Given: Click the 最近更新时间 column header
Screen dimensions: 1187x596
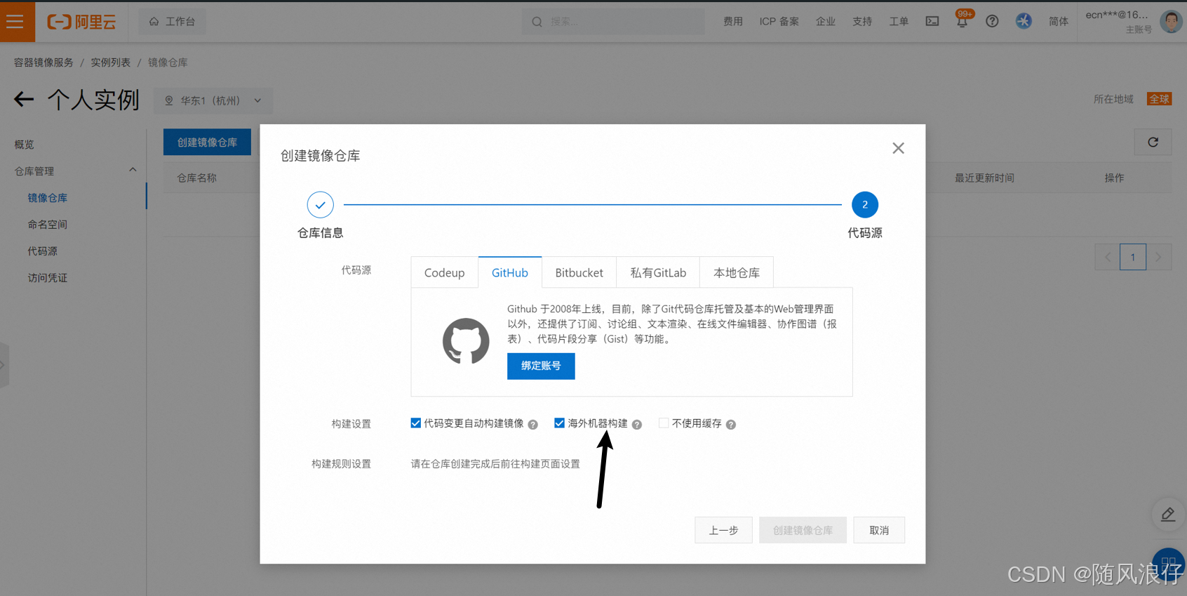Looking at the screenshot, I should pyautogui.click(x=984, y=178).
